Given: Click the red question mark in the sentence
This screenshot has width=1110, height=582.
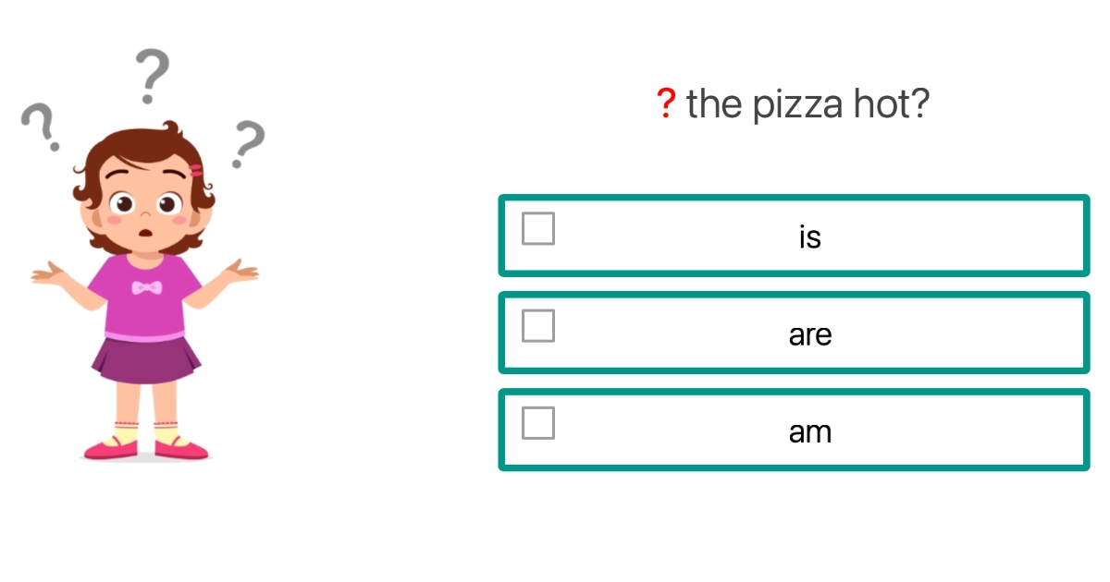Looking at the screenshot, I should click(667, 103).
